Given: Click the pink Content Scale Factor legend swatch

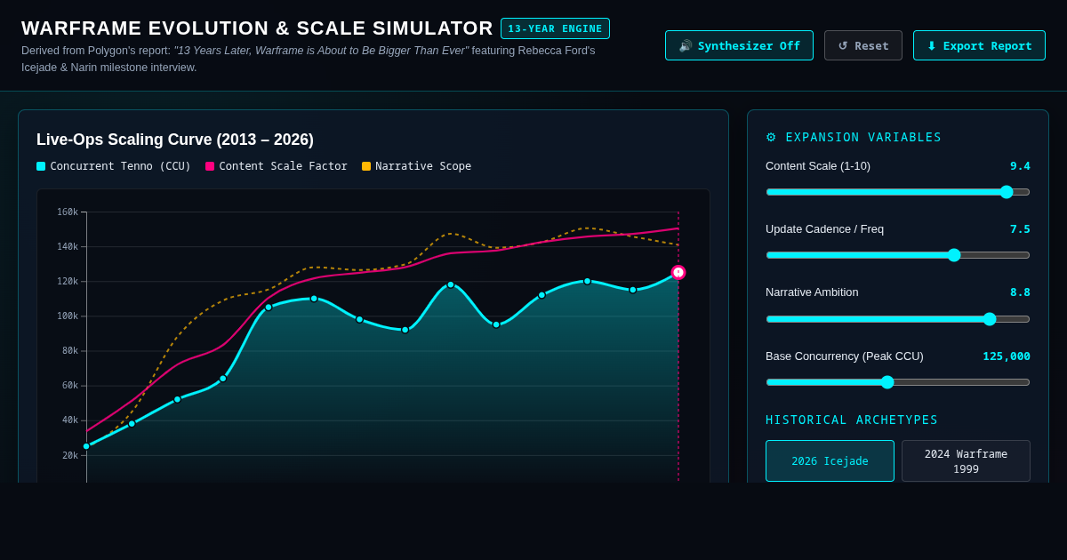Looking at the screenshot, I should (210, 166).
